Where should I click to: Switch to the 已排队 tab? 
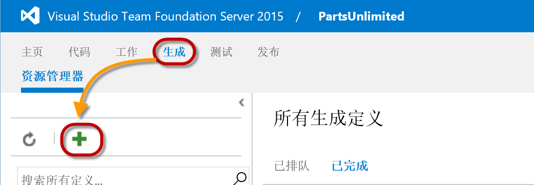[292, 166]
